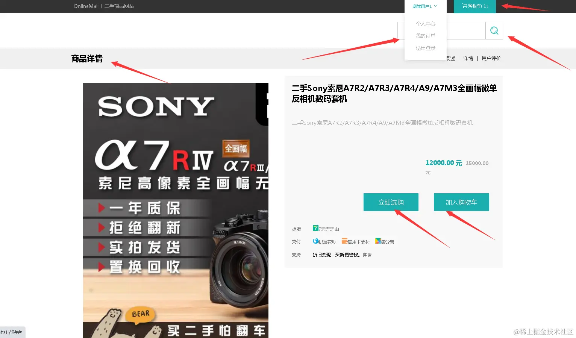The image size is (576, 338).
Task: Click the 7天无理由 green icon
Action: pyautogui.click(x=315, y=228)
